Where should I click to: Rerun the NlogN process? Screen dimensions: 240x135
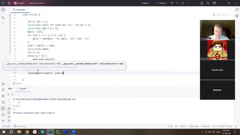point(8,94)
